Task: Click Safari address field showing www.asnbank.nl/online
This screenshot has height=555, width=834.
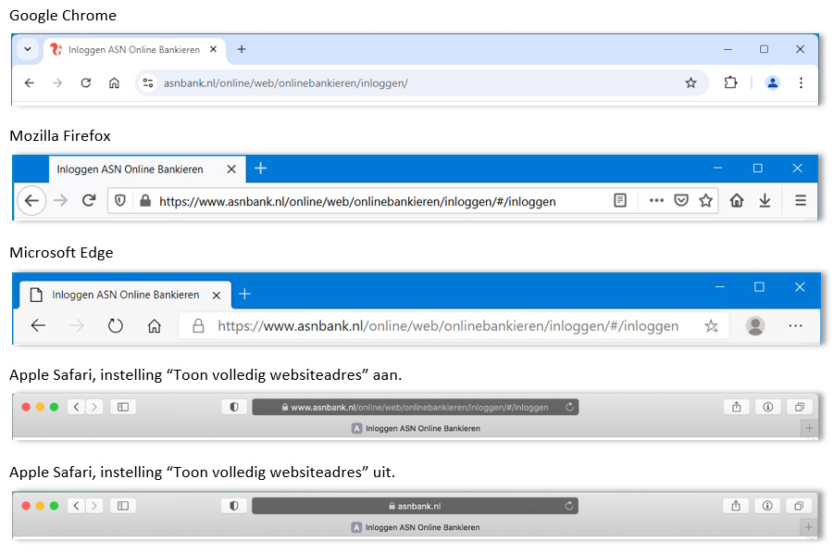Action: pos(416,407)
